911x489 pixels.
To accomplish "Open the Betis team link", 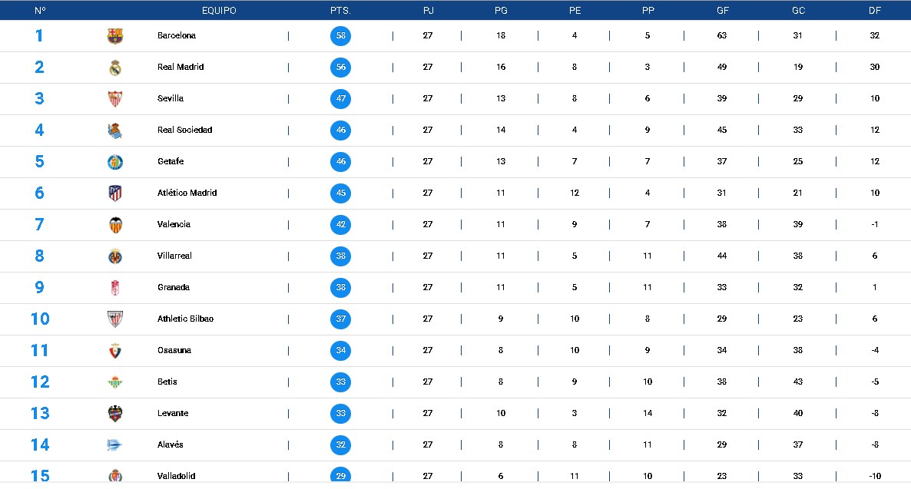I will 167,382.
